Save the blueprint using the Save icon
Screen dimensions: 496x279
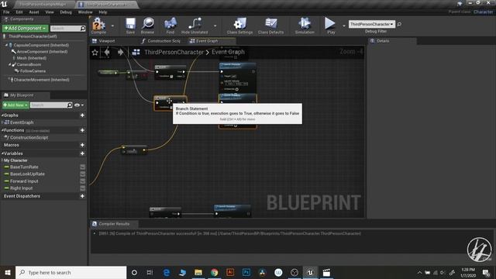pos(130,26)
